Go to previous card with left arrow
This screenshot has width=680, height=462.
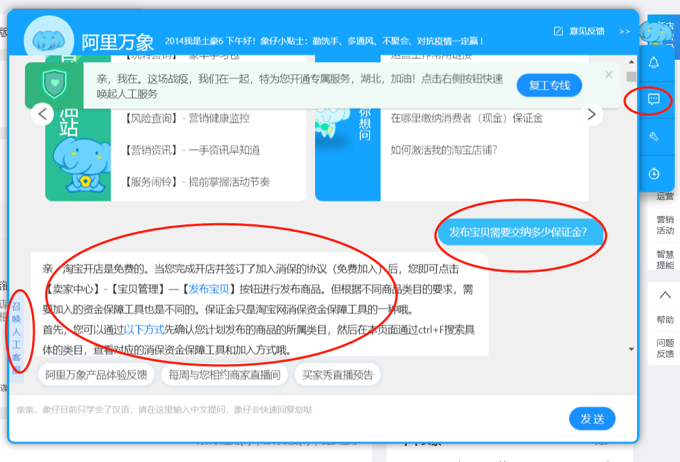pos(42,114)
